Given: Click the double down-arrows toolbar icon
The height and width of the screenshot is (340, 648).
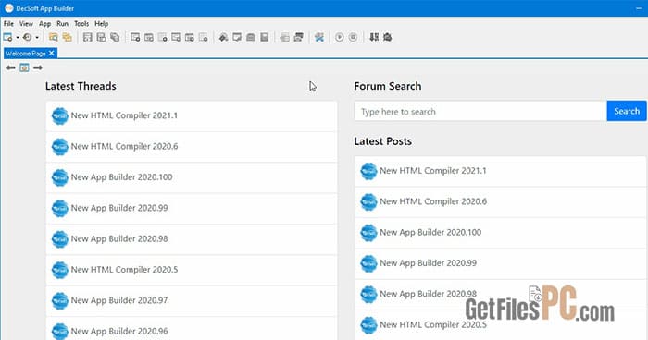Looking at the screenshot, I should 374,37.
